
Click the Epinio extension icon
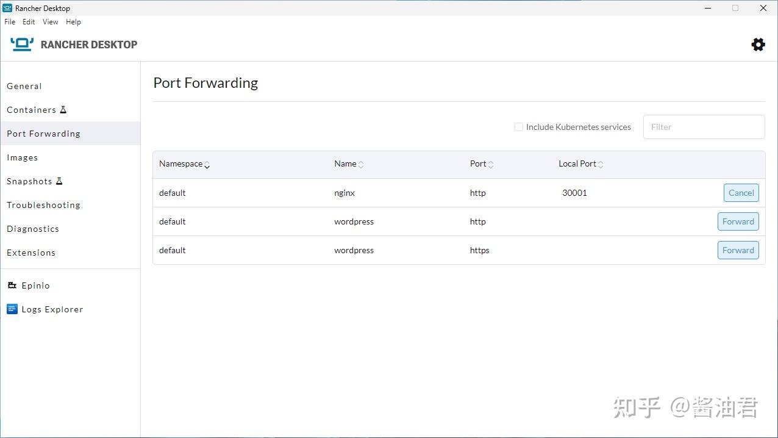pyautogui.click(x=12, y=285)
